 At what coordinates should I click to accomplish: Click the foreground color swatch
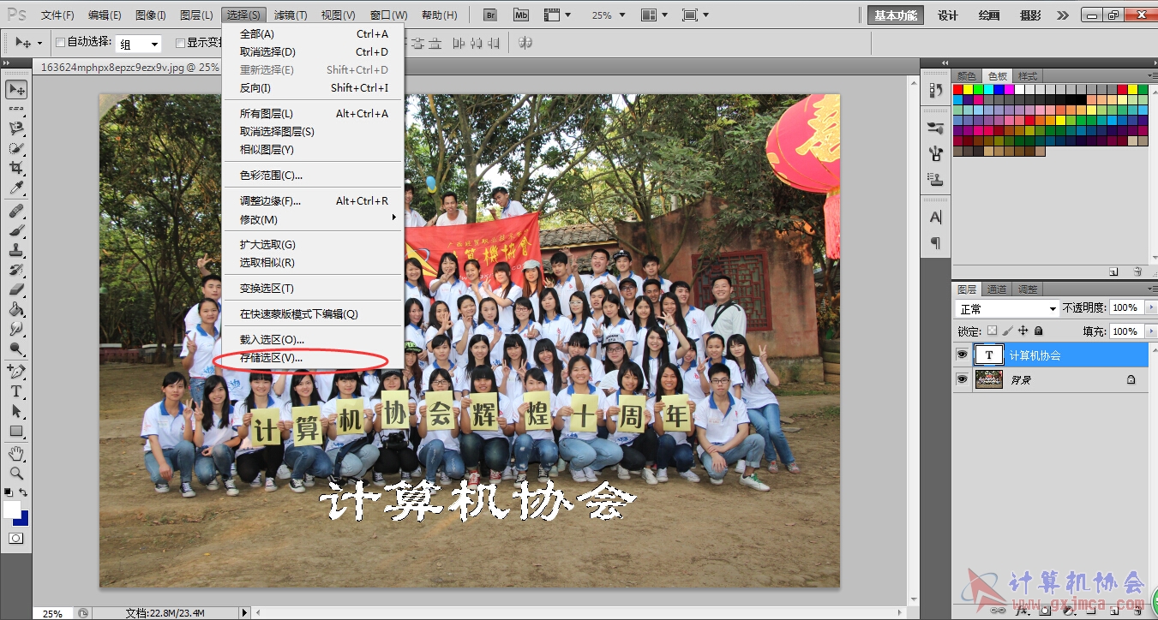(12, 510)
